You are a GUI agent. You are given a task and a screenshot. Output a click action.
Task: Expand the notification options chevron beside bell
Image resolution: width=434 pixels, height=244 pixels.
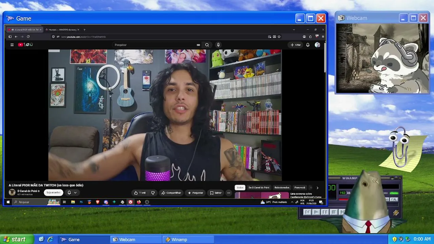point(75,192)
